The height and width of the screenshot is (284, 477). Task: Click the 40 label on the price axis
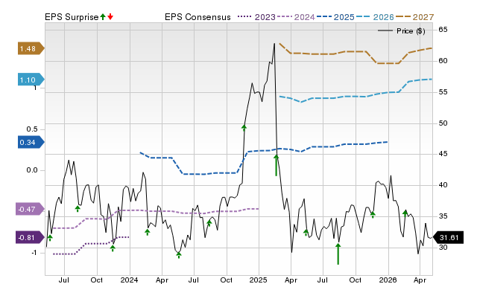click(x=443, y=185)
